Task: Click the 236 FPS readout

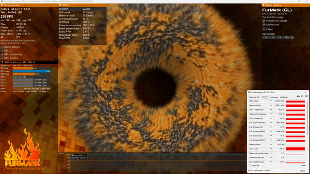Action: point(7,16)
